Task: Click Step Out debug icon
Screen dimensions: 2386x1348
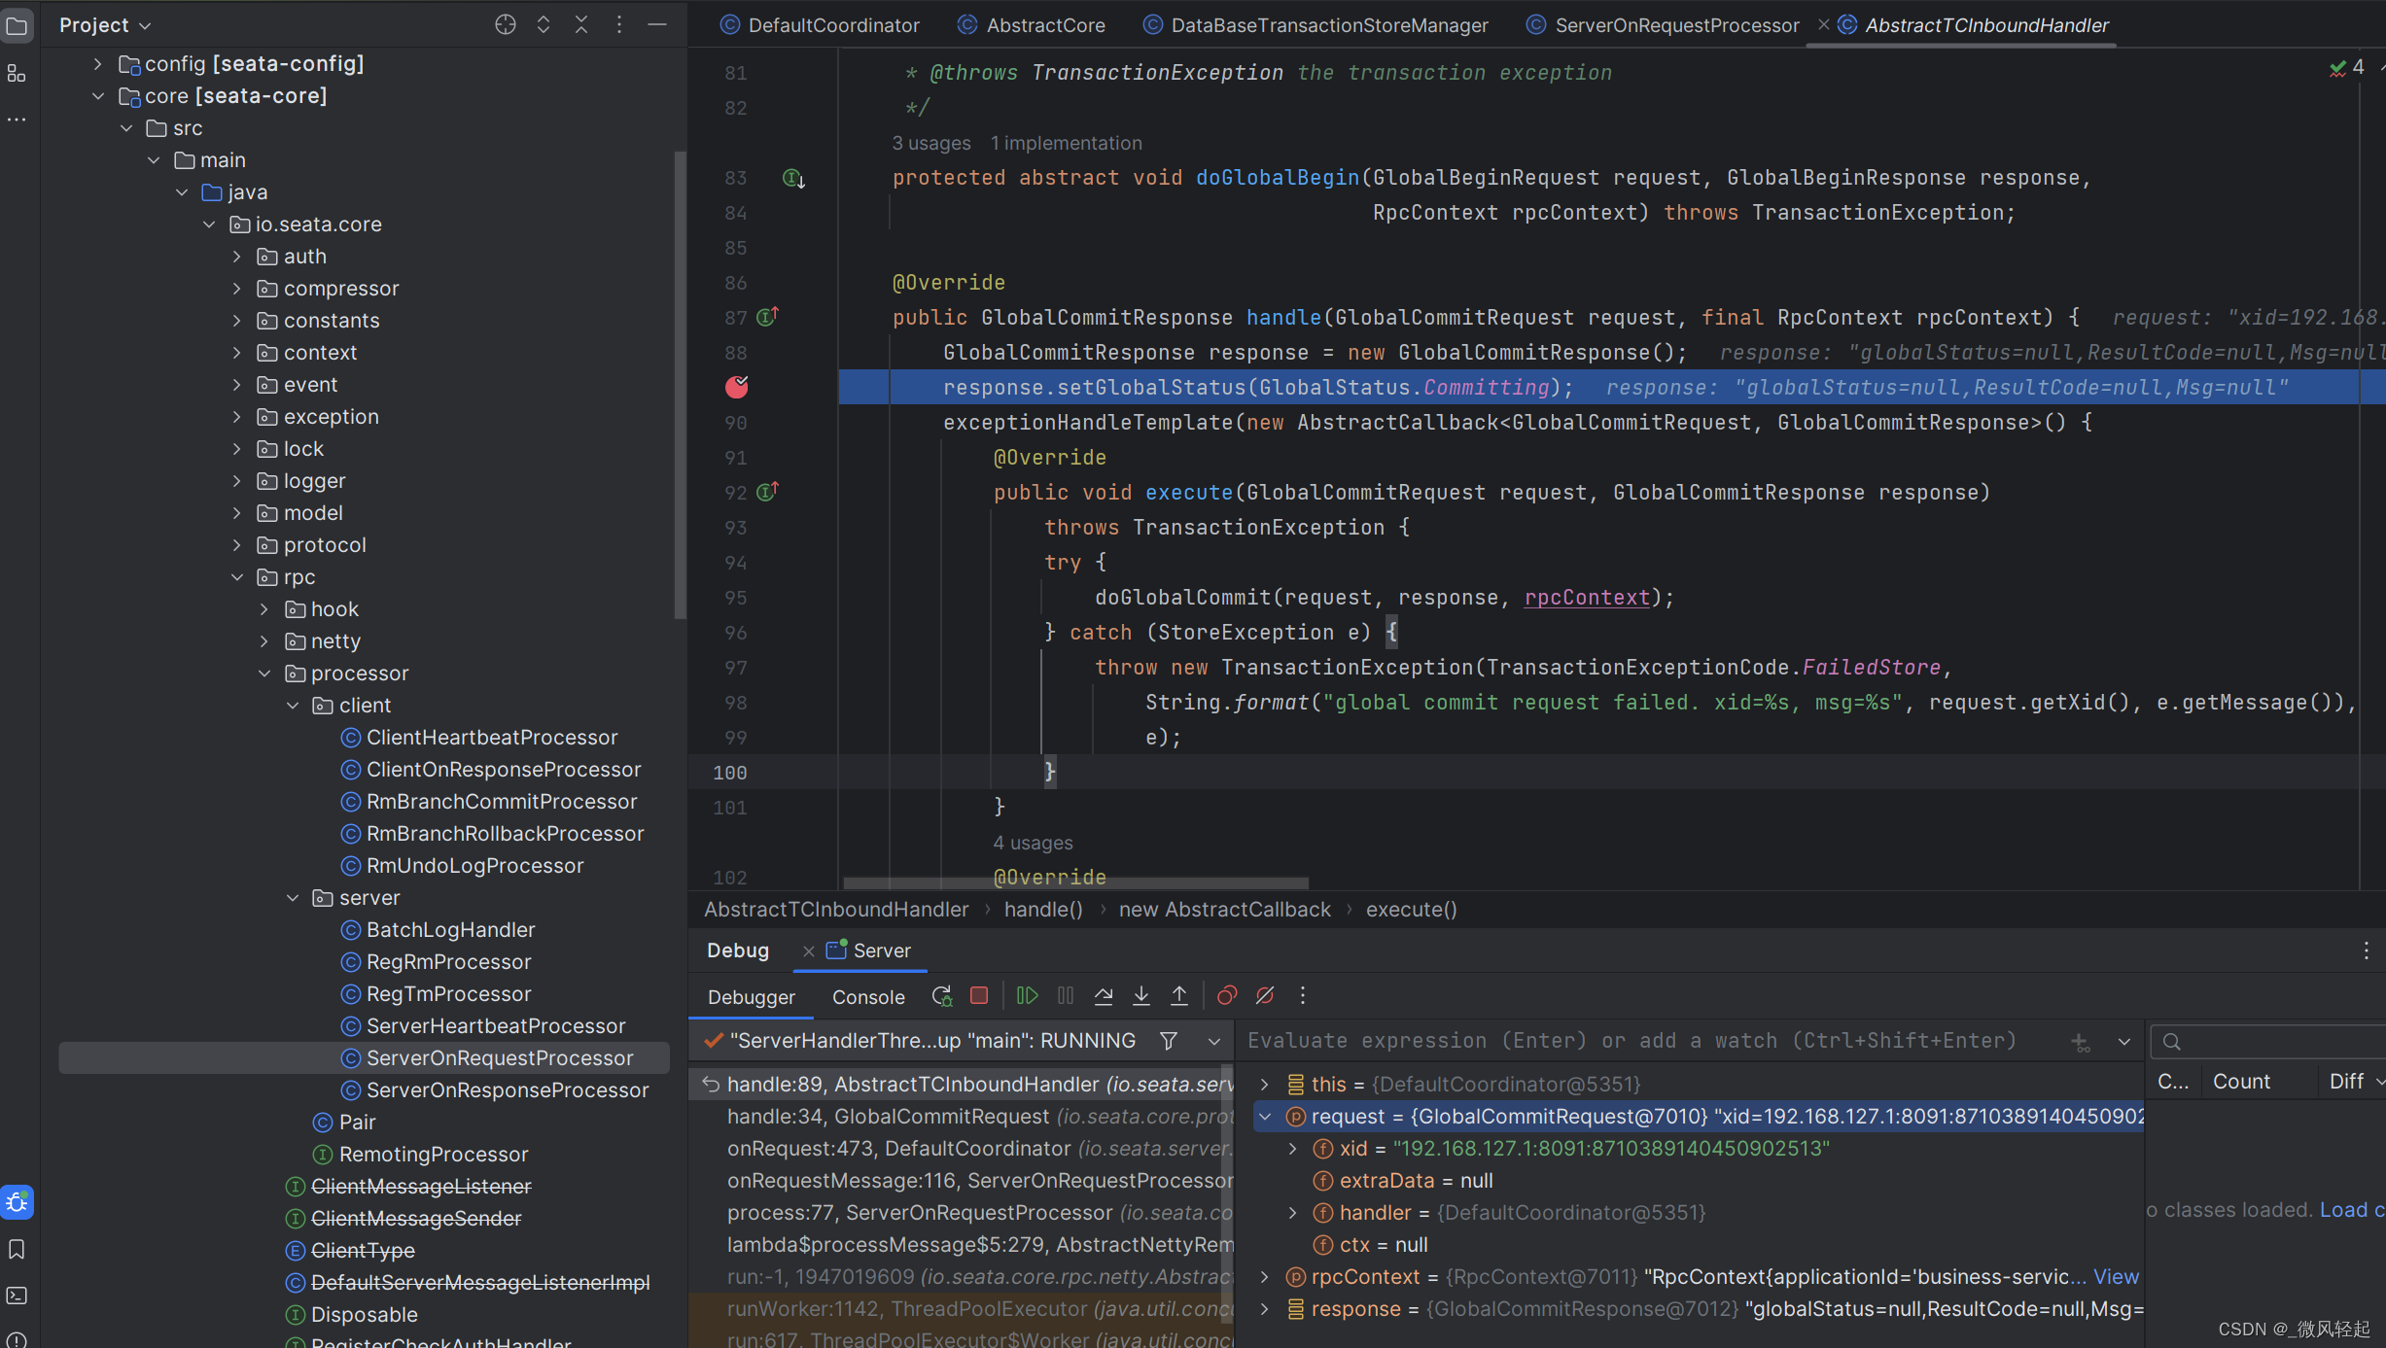Action: (1179, 996)
